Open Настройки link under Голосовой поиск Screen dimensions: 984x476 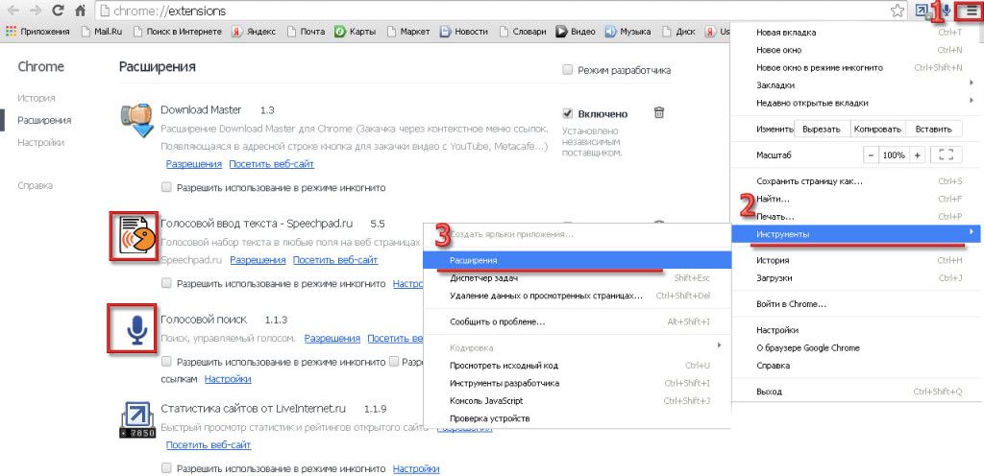click(x=228, y=379)
